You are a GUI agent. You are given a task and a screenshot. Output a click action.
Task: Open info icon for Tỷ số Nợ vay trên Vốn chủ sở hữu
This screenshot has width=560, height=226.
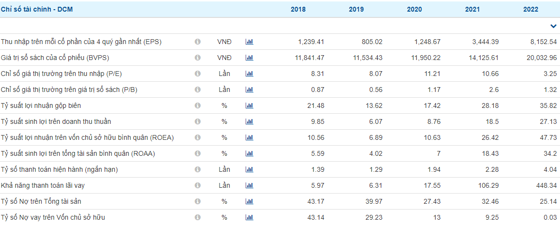(x=198, y=217)
